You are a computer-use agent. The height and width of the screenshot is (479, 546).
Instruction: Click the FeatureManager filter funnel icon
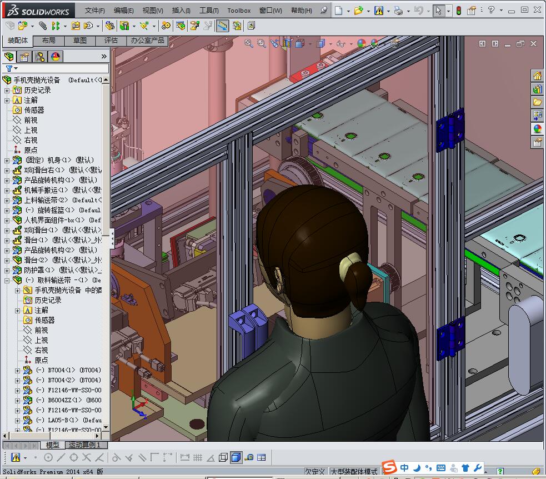click(x=9, y=69)
